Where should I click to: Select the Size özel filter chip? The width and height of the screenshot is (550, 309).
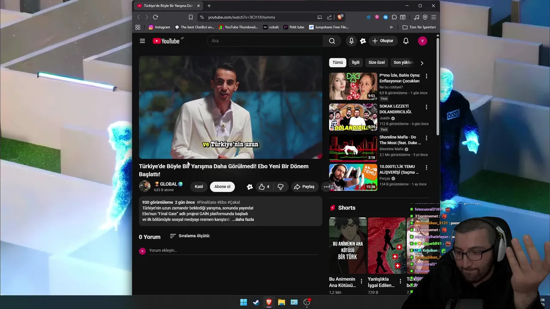coord(376,62)
